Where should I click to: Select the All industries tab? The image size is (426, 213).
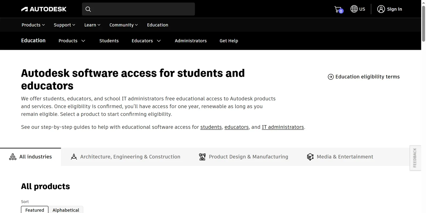coord(31,157)
